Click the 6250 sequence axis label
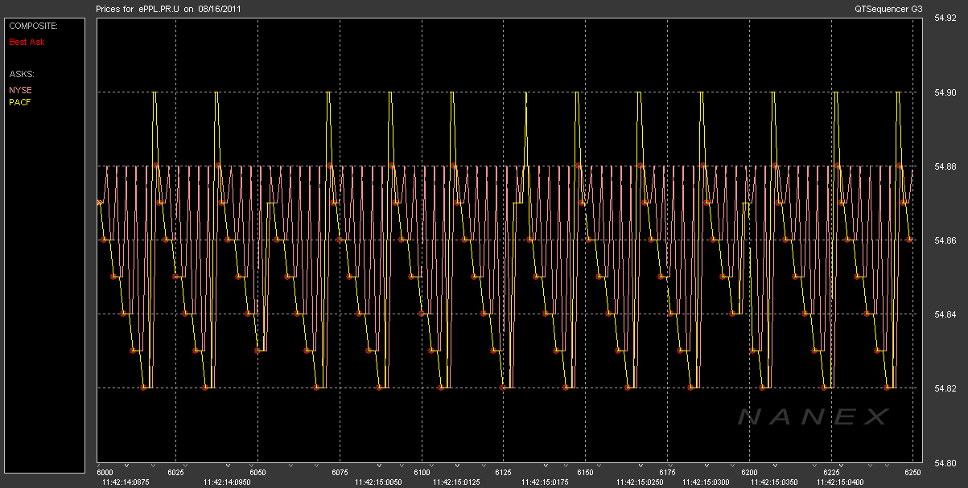Screen dimensions: 968x488 pyautogui.click(x=912, y=473)
